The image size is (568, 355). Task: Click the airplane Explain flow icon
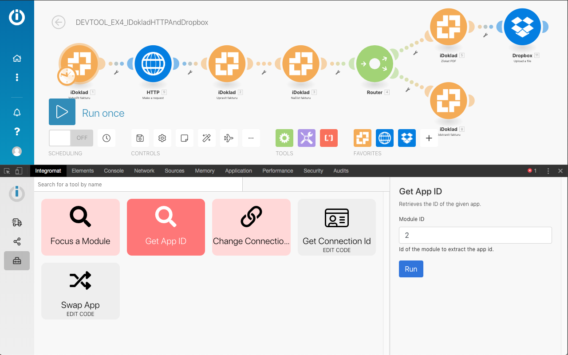229,138
